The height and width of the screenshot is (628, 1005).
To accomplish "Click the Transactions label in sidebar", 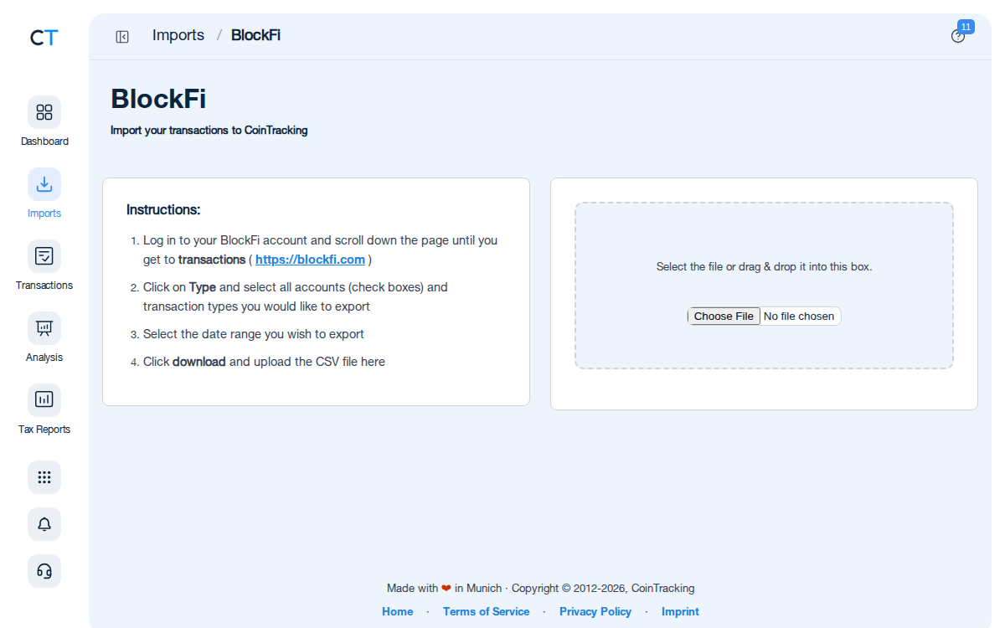I will point(44,286).
